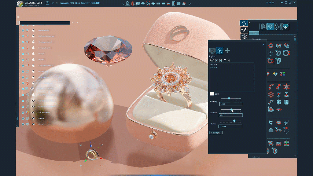Close the lights settings panel

pos(263,44)
